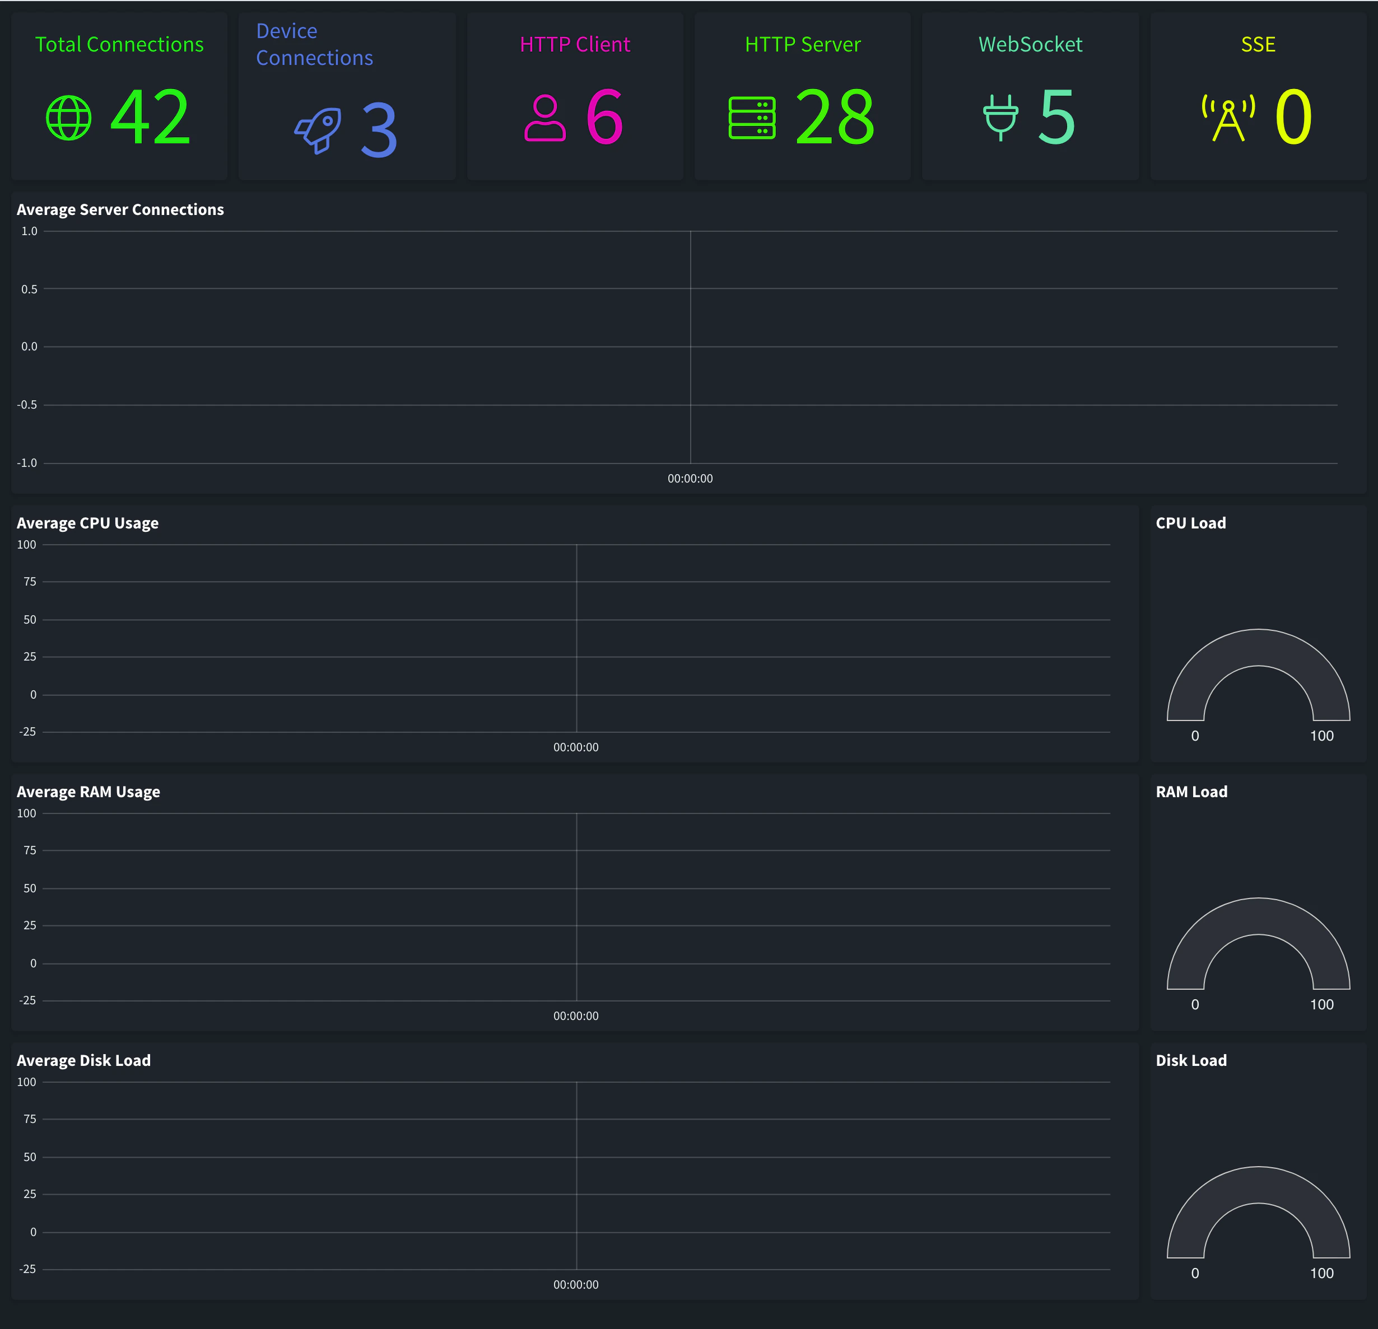Click the RAM Load gauge arc
The height and width of the screenshot is (1329, 1378).
[1259, 916]
